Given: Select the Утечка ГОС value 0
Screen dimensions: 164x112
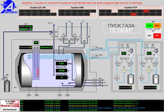Looking at the screenshot, I should (x=62, y=77).
